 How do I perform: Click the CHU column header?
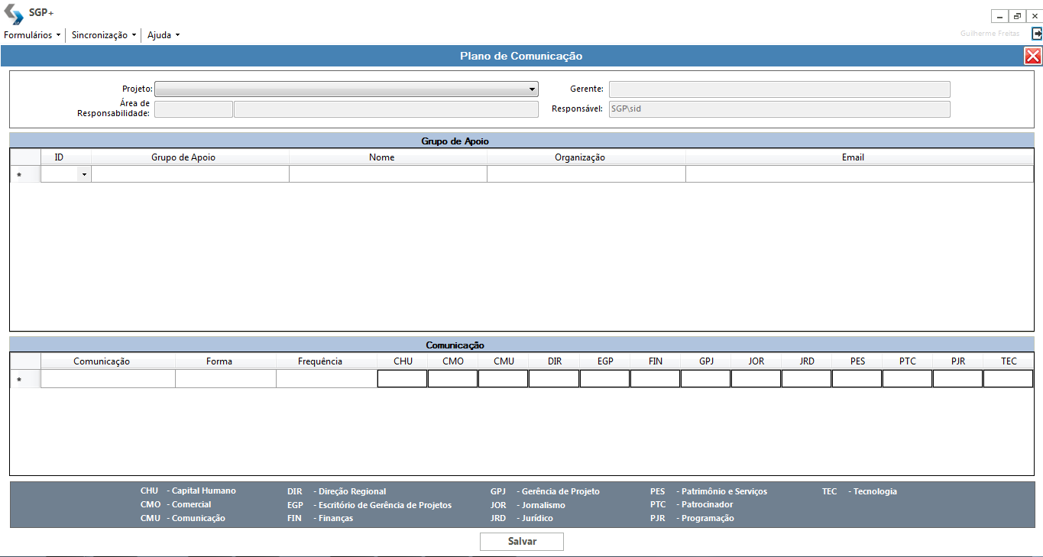coord(403,361)
